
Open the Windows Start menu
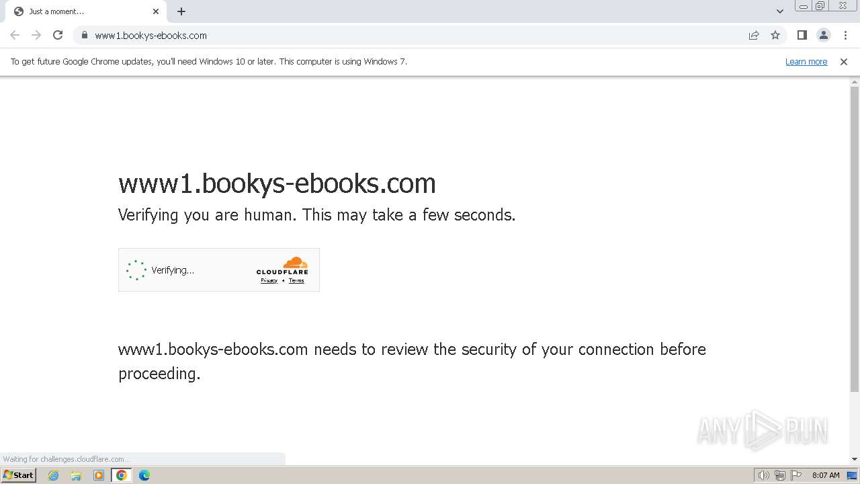[18, 475]
